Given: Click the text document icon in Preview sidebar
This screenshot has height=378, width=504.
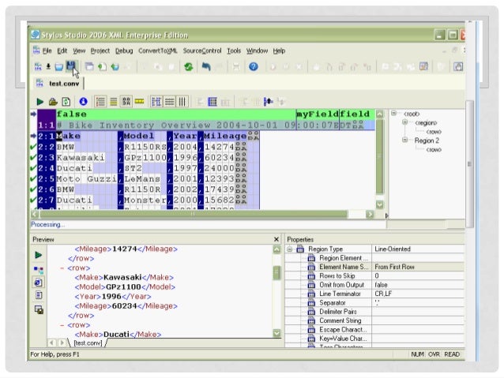Looking at the screenshot, I should [x=38, y=295].
